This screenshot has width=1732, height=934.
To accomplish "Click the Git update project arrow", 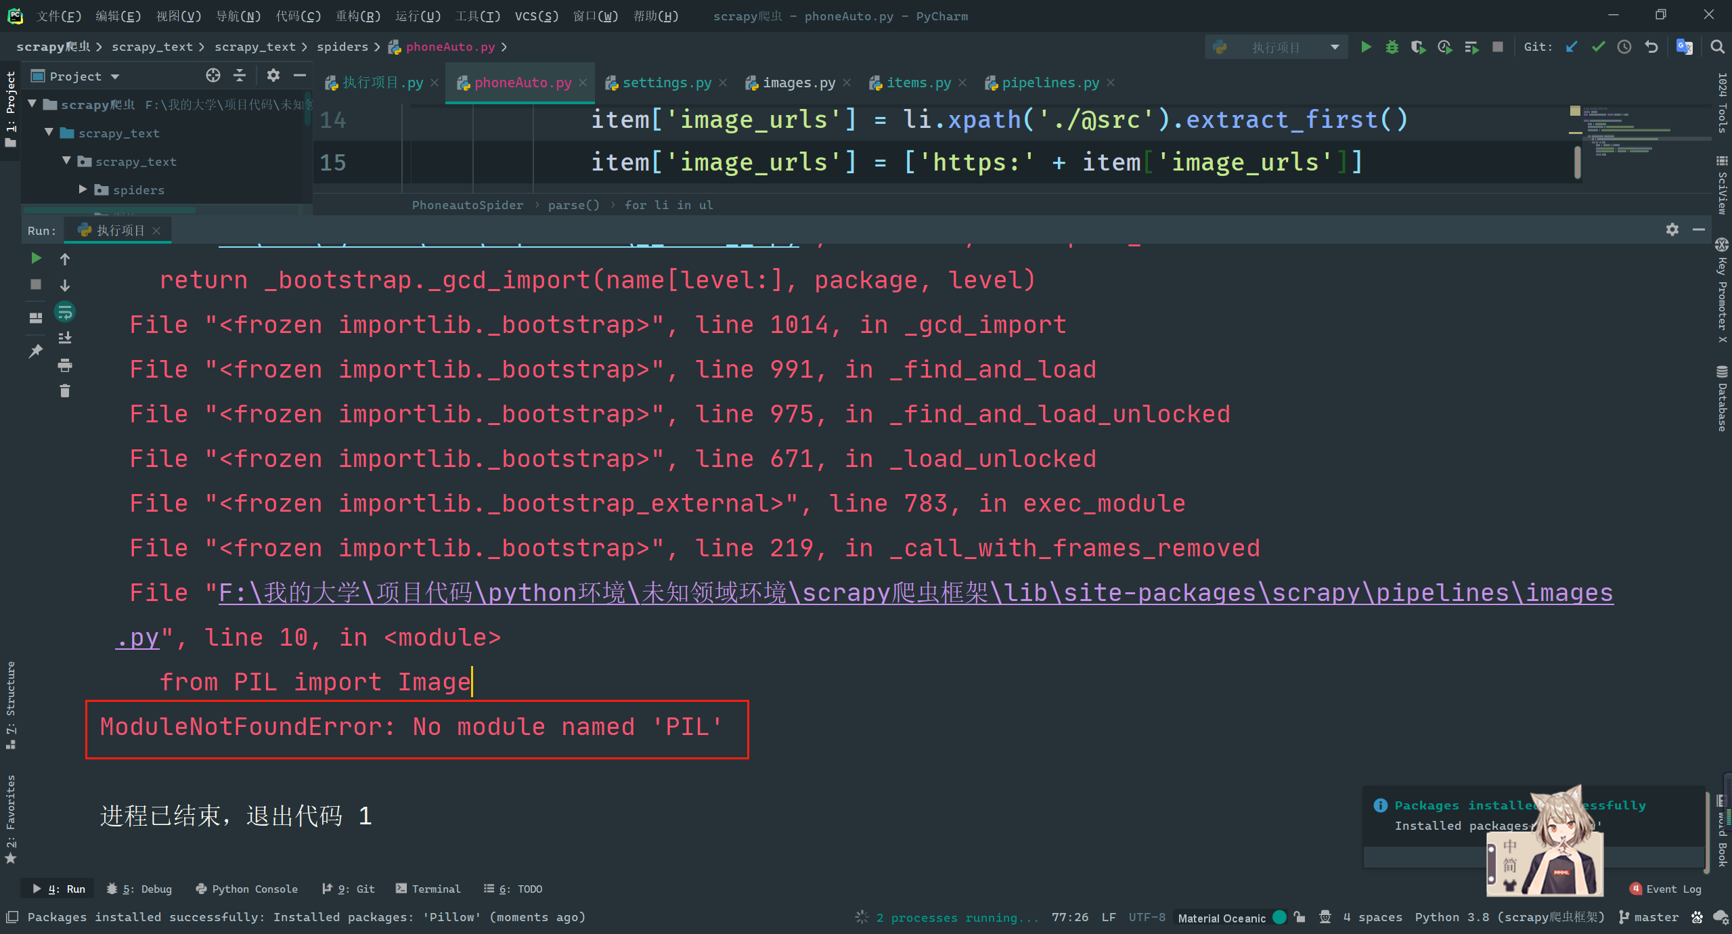I will click(x=1572, y=47).
